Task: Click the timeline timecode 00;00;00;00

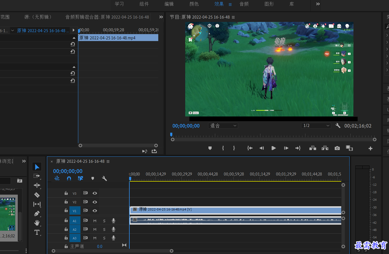Action: (x=68, y=171)
